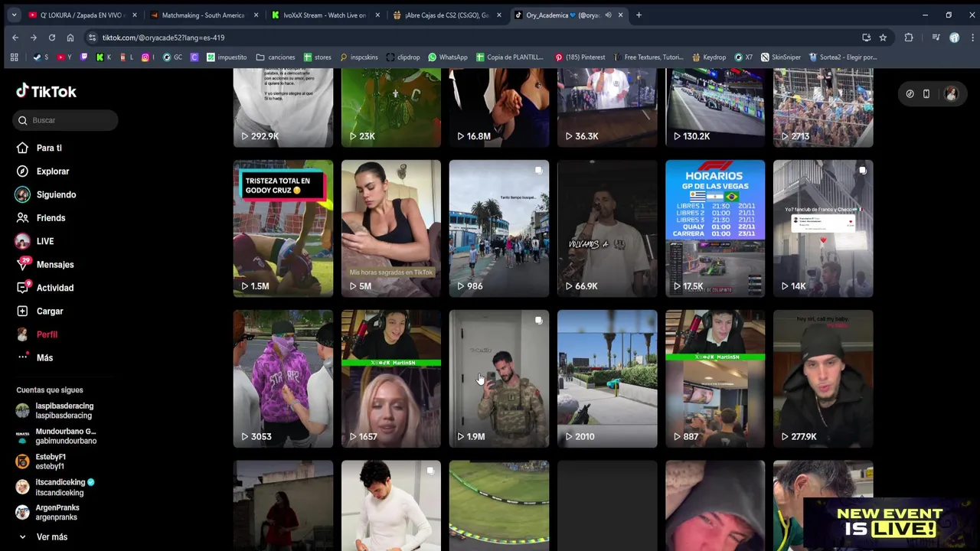980x551 pixels.
Task: Open the Friends section
Action: click(x=51, y=218)
